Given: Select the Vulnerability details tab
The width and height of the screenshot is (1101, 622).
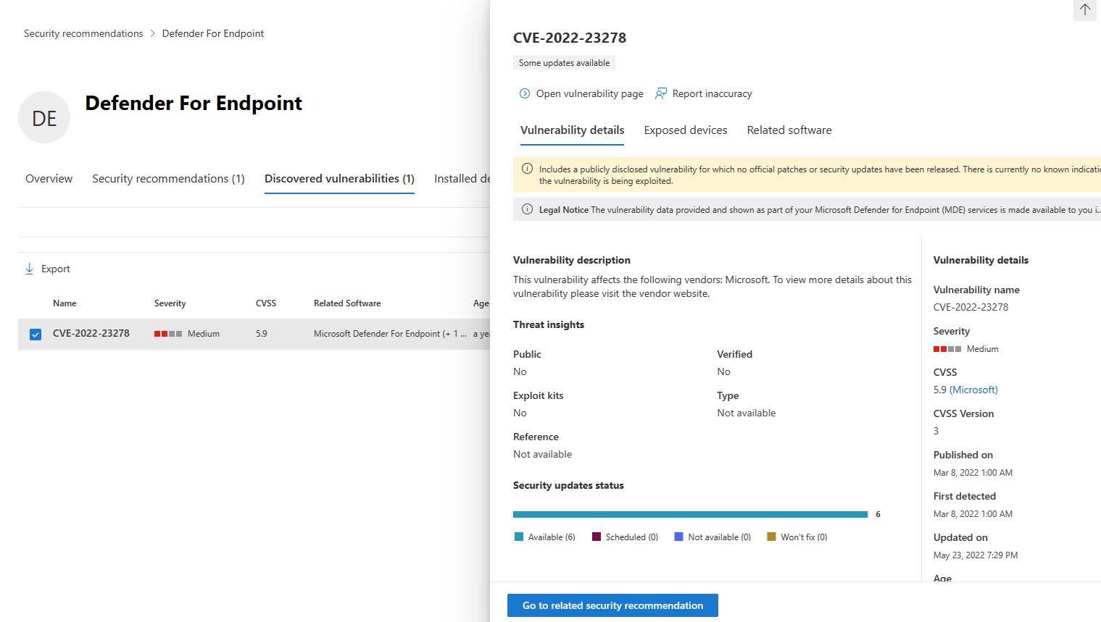Looking at the screenshot, I should (572, 130).
